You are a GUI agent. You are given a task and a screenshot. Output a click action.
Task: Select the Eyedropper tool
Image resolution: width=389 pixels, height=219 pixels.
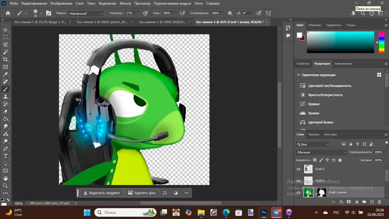[6, 74]
